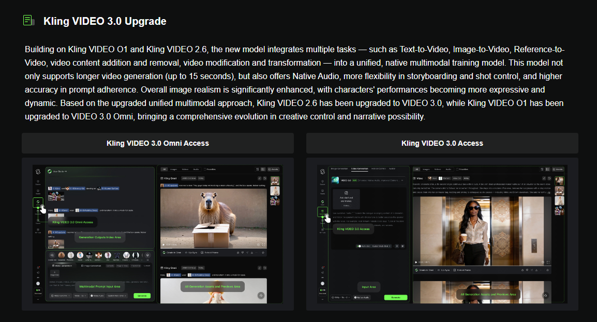This screenshot has height=322, width=597.
Task: Switch to list view with the list icon
Action: pos(262,169)
